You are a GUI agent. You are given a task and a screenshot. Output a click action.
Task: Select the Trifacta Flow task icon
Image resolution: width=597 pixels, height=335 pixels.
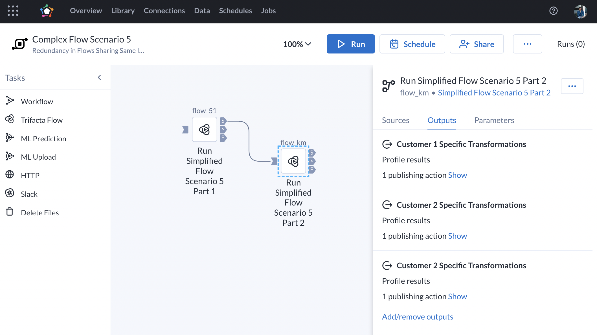(10, 120)
